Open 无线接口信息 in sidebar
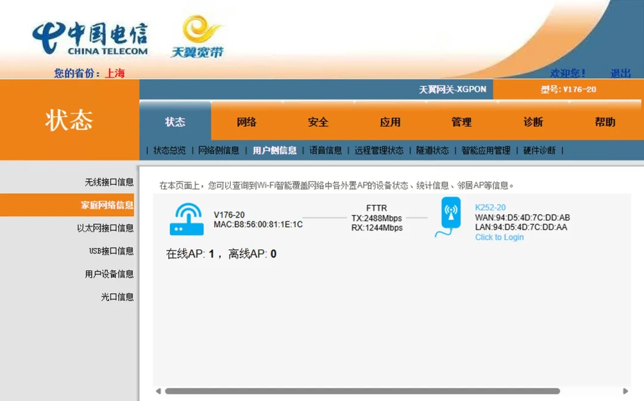The image size is (644, 401). (x=109, y=182)
